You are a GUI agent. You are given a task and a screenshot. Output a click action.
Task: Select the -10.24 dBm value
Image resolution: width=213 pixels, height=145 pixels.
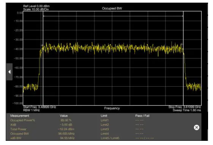(66, 129)
